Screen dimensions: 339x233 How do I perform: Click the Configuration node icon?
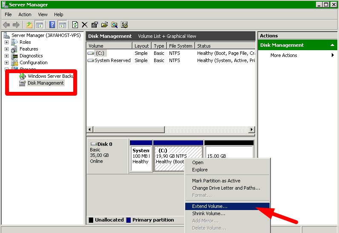click(14, 63)
